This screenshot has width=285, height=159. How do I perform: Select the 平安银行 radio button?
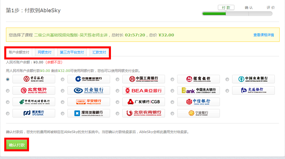coord(63,102)
